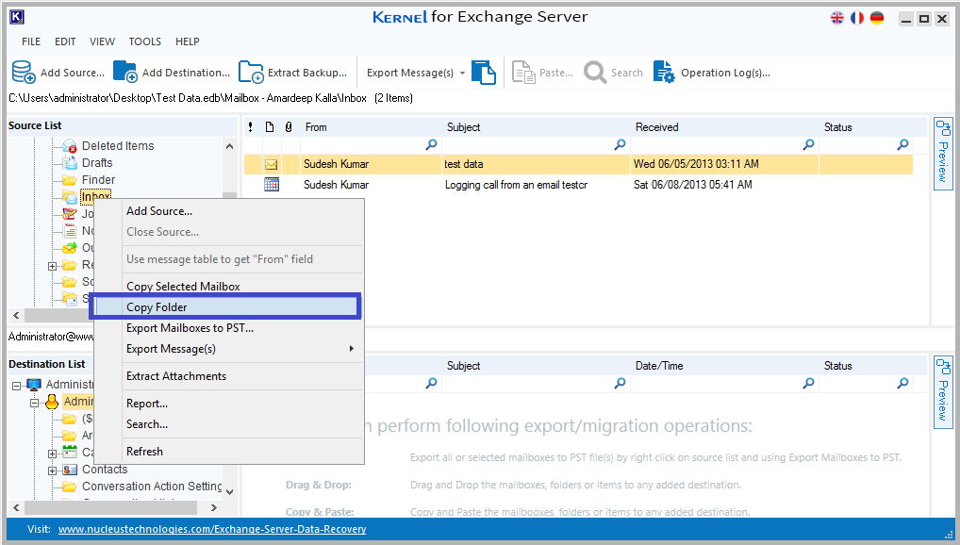Click the copy documents toolbar icon
Image resolution: width=960 pixels, height=545 pixels.
484,73
